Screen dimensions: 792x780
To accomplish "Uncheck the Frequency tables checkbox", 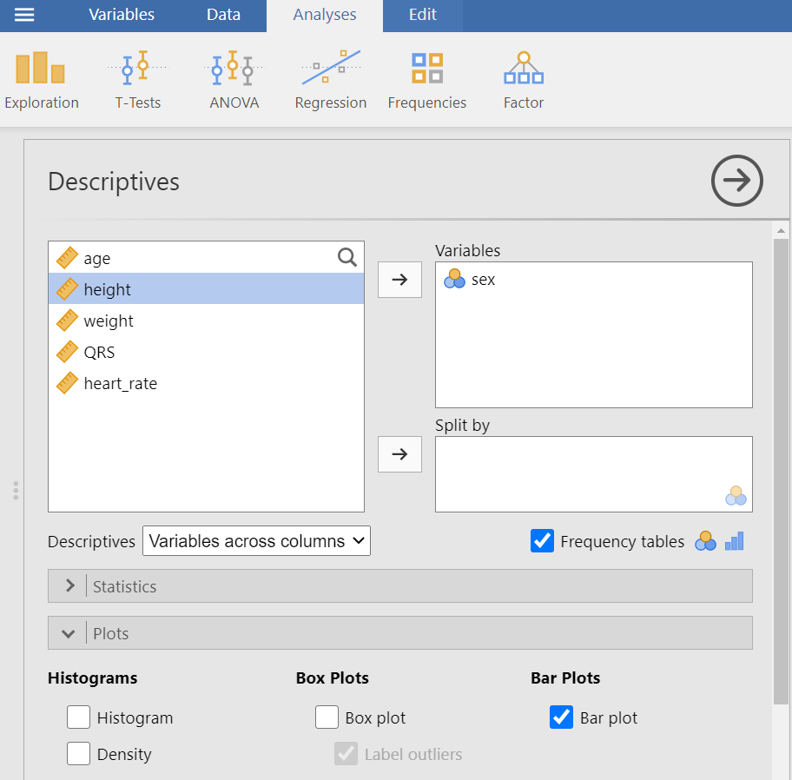I will [542, 541].
